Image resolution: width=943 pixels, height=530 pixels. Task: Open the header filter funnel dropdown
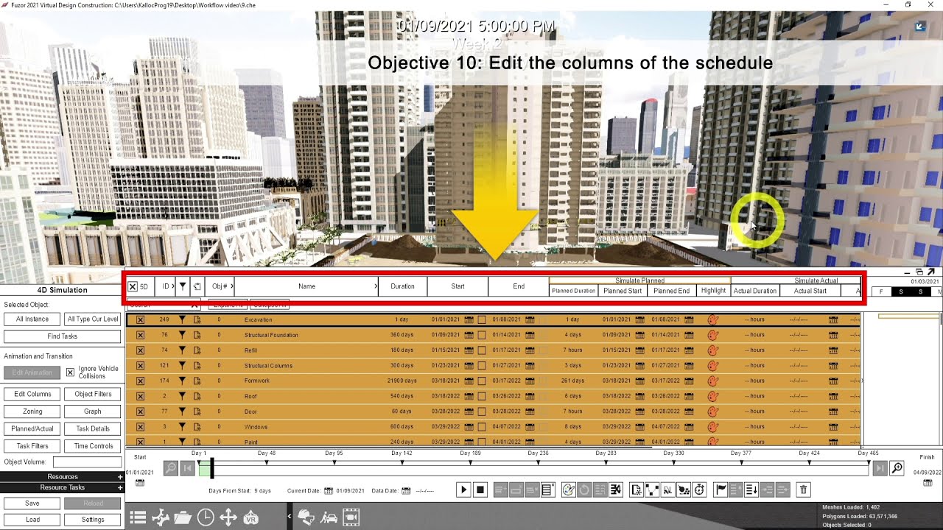click(183, 286)
